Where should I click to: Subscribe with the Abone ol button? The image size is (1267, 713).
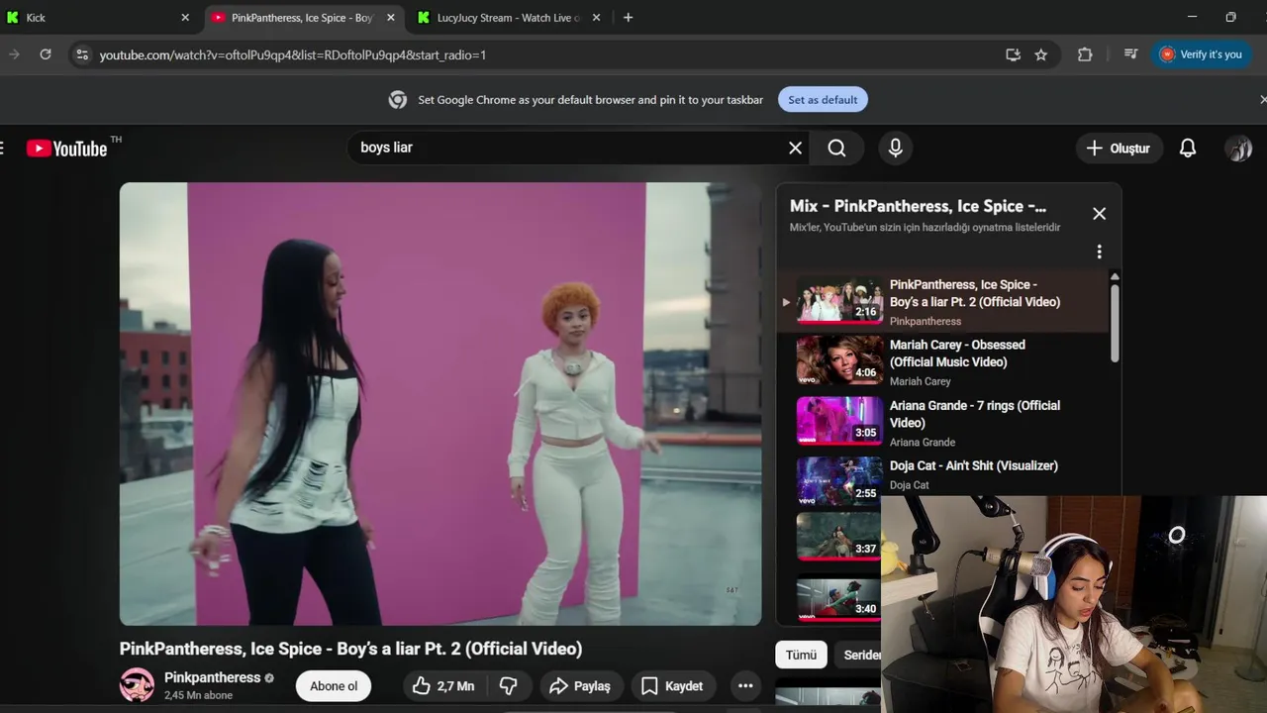pos(334,685)
